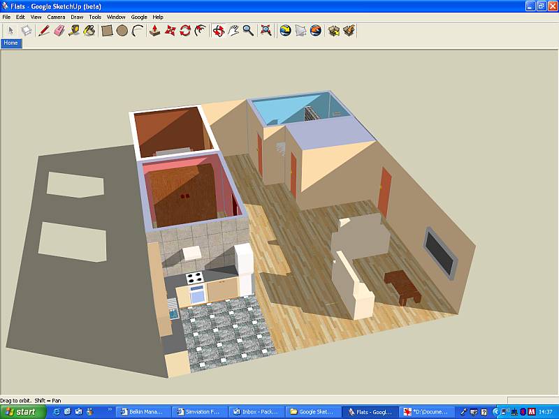Open the Draw menu
The width and height of the screenshot is (559, 419).
(77, 17)
